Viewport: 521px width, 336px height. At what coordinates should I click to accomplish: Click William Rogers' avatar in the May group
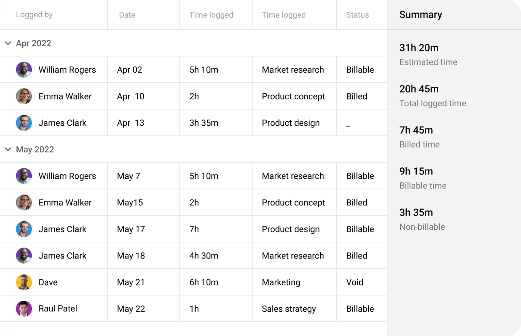(x=24, y=176)
